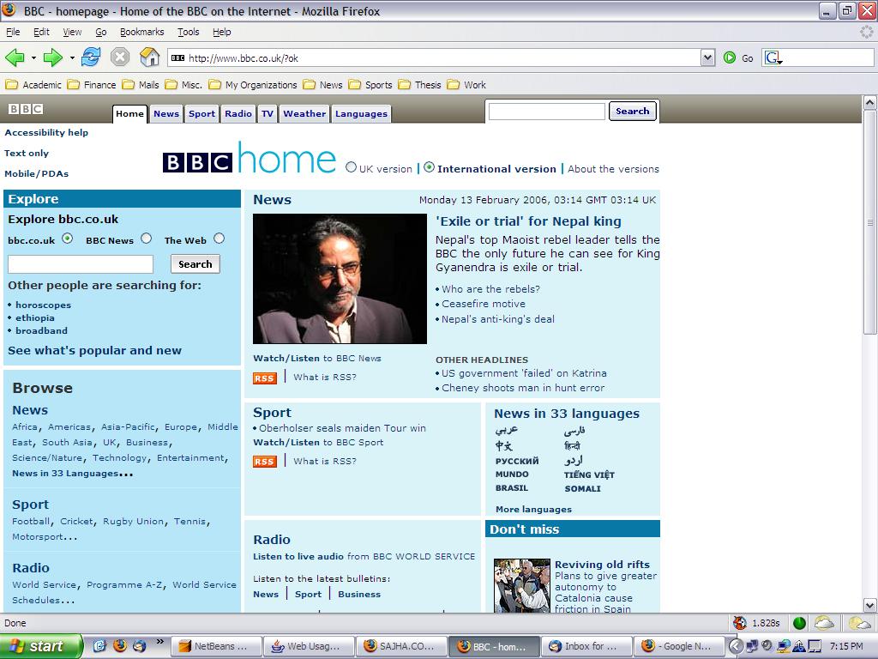Select the BBC News search radio button
The width and height of the screenshot is (878, 659).
coord(146,239)
